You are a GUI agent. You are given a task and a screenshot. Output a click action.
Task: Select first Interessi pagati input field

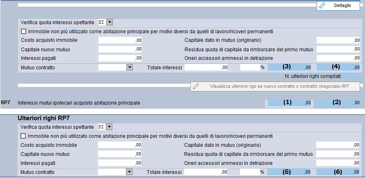(120, 58)
